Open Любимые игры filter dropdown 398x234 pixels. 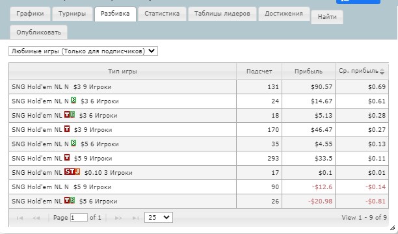[83, 51]
